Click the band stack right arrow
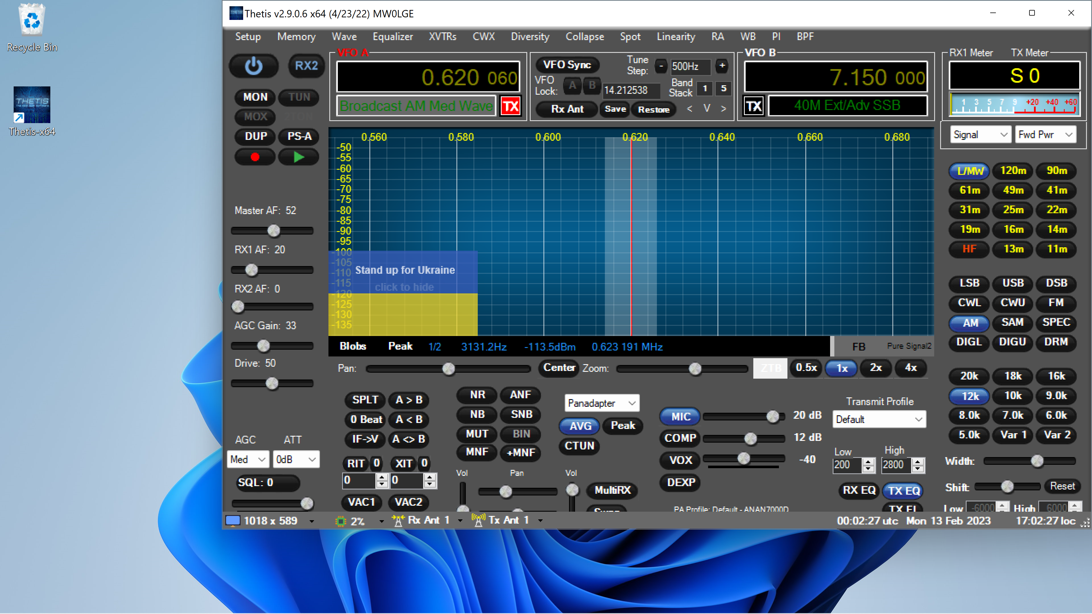 [724, 109]
